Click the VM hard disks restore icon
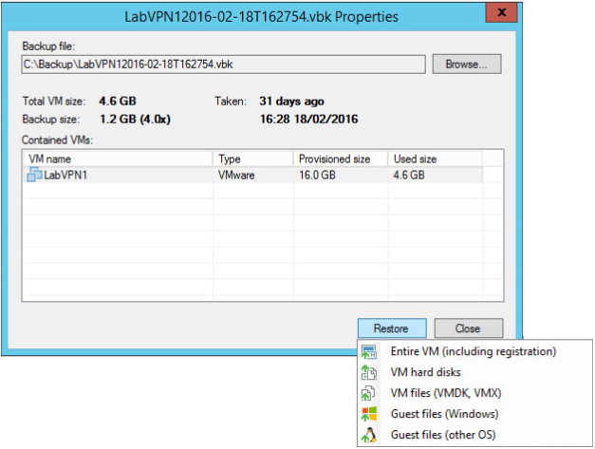Image resolution: width=595 pixels, height=449 pixels. [x=368, y=372]
